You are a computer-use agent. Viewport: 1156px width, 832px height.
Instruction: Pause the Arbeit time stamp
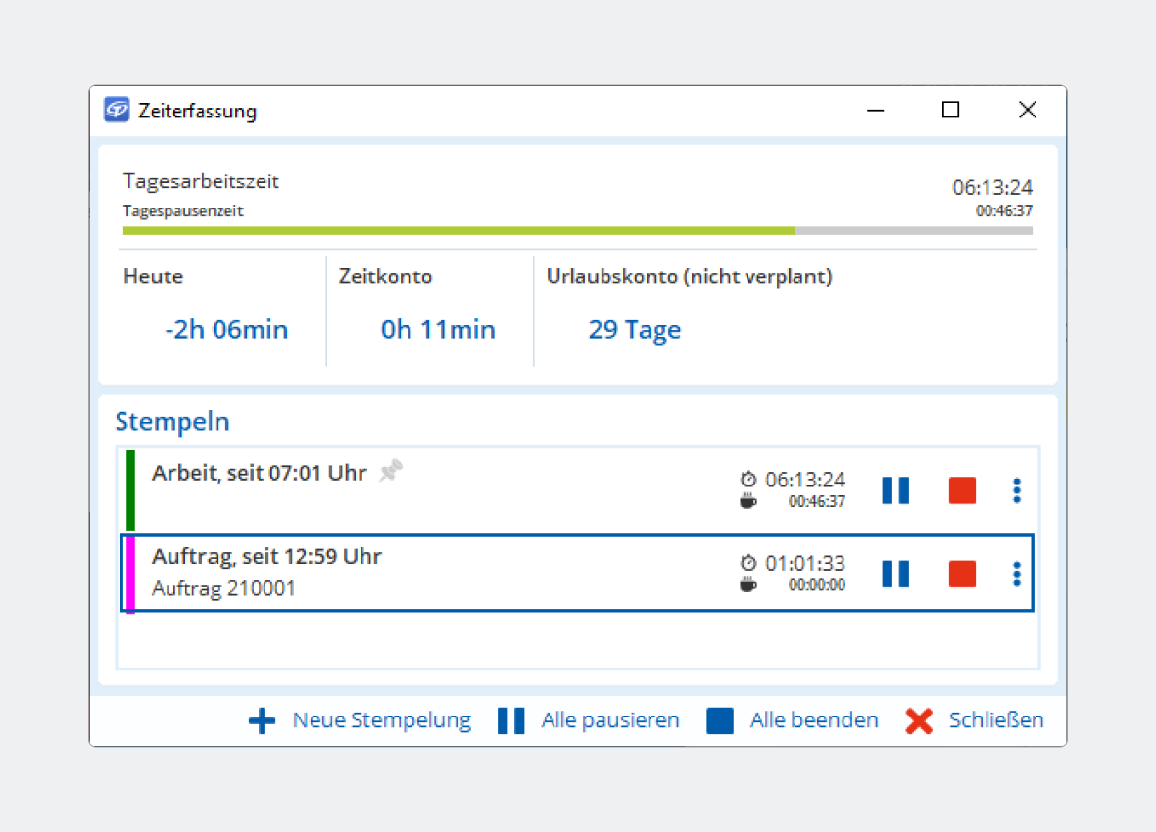(895, 490)
